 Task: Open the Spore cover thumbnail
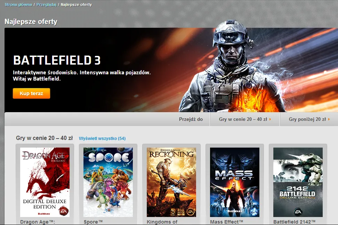click(x=108, y=182)
